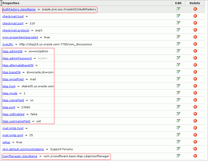Delete the checkmail.port property

(195, 23)
